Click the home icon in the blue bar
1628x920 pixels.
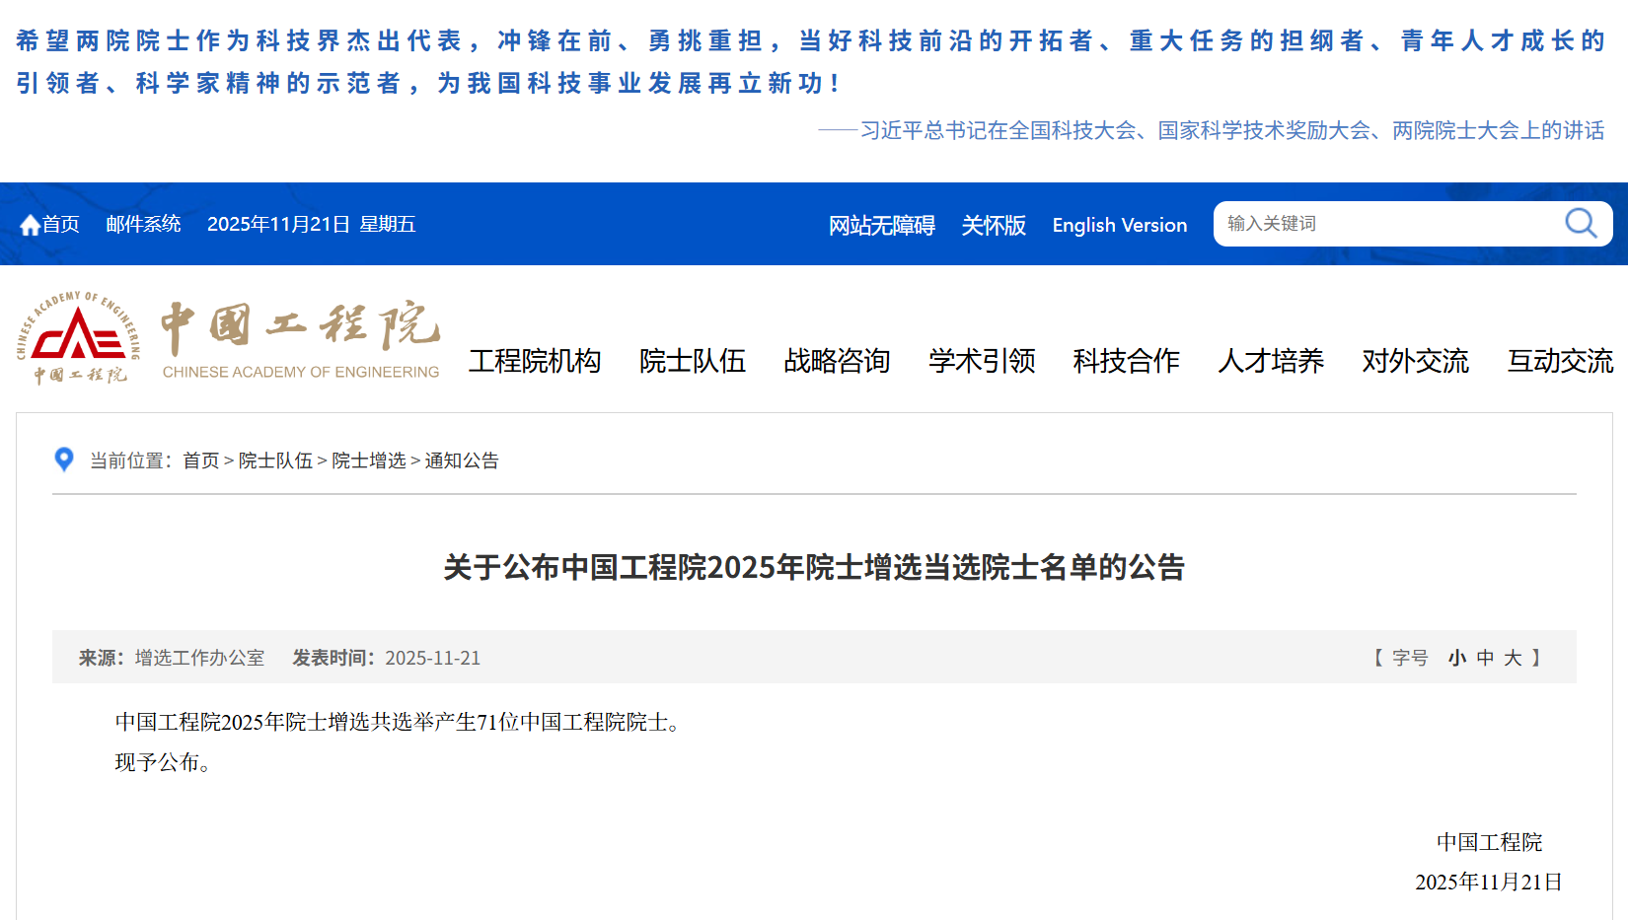30,225
